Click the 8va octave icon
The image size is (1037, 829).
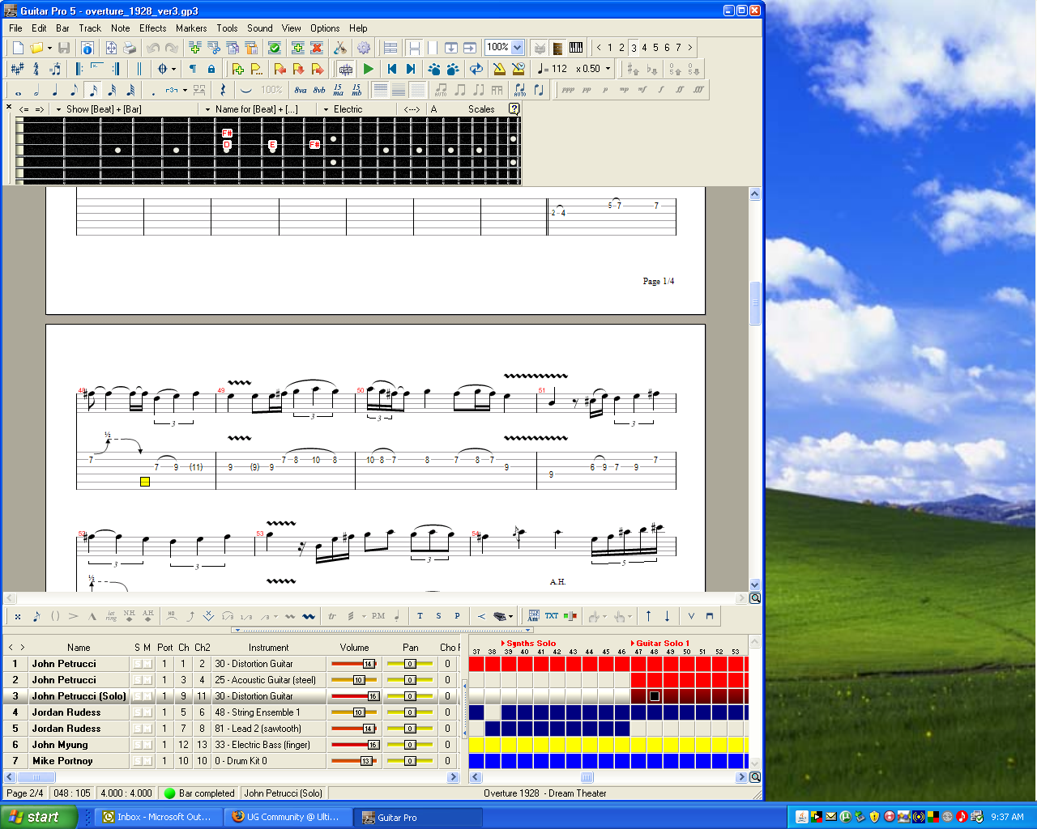(301, 90)
